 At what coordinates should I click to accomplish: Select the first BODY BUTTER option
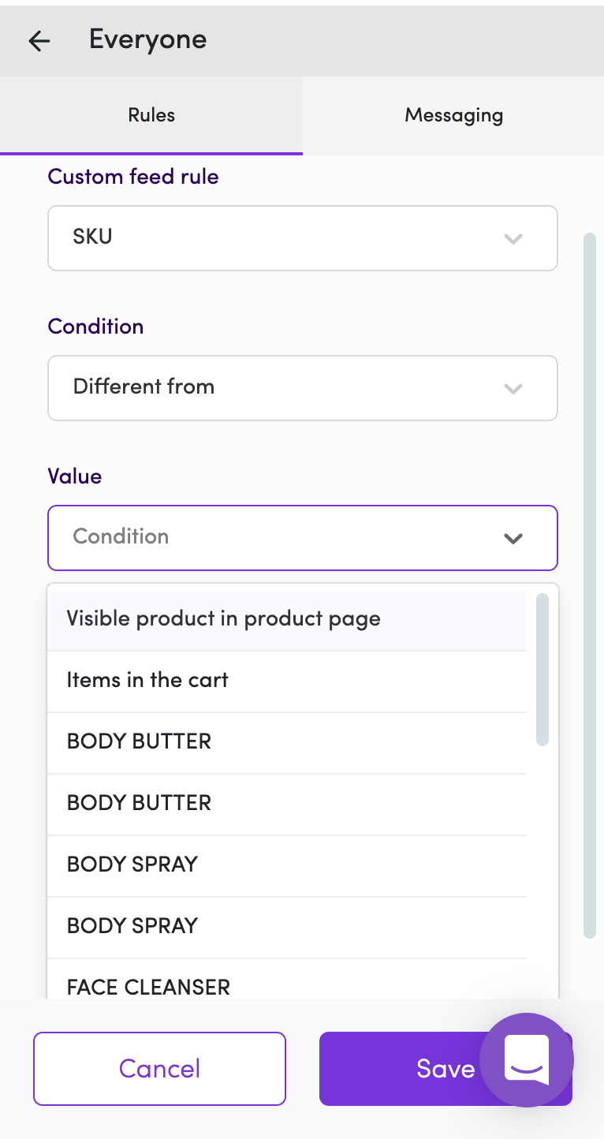[287, 742]
